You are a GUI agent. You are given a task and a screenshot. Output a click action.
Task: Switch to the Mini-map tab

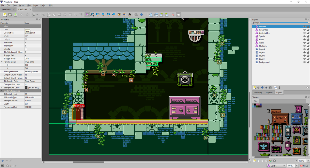[258, 92]
